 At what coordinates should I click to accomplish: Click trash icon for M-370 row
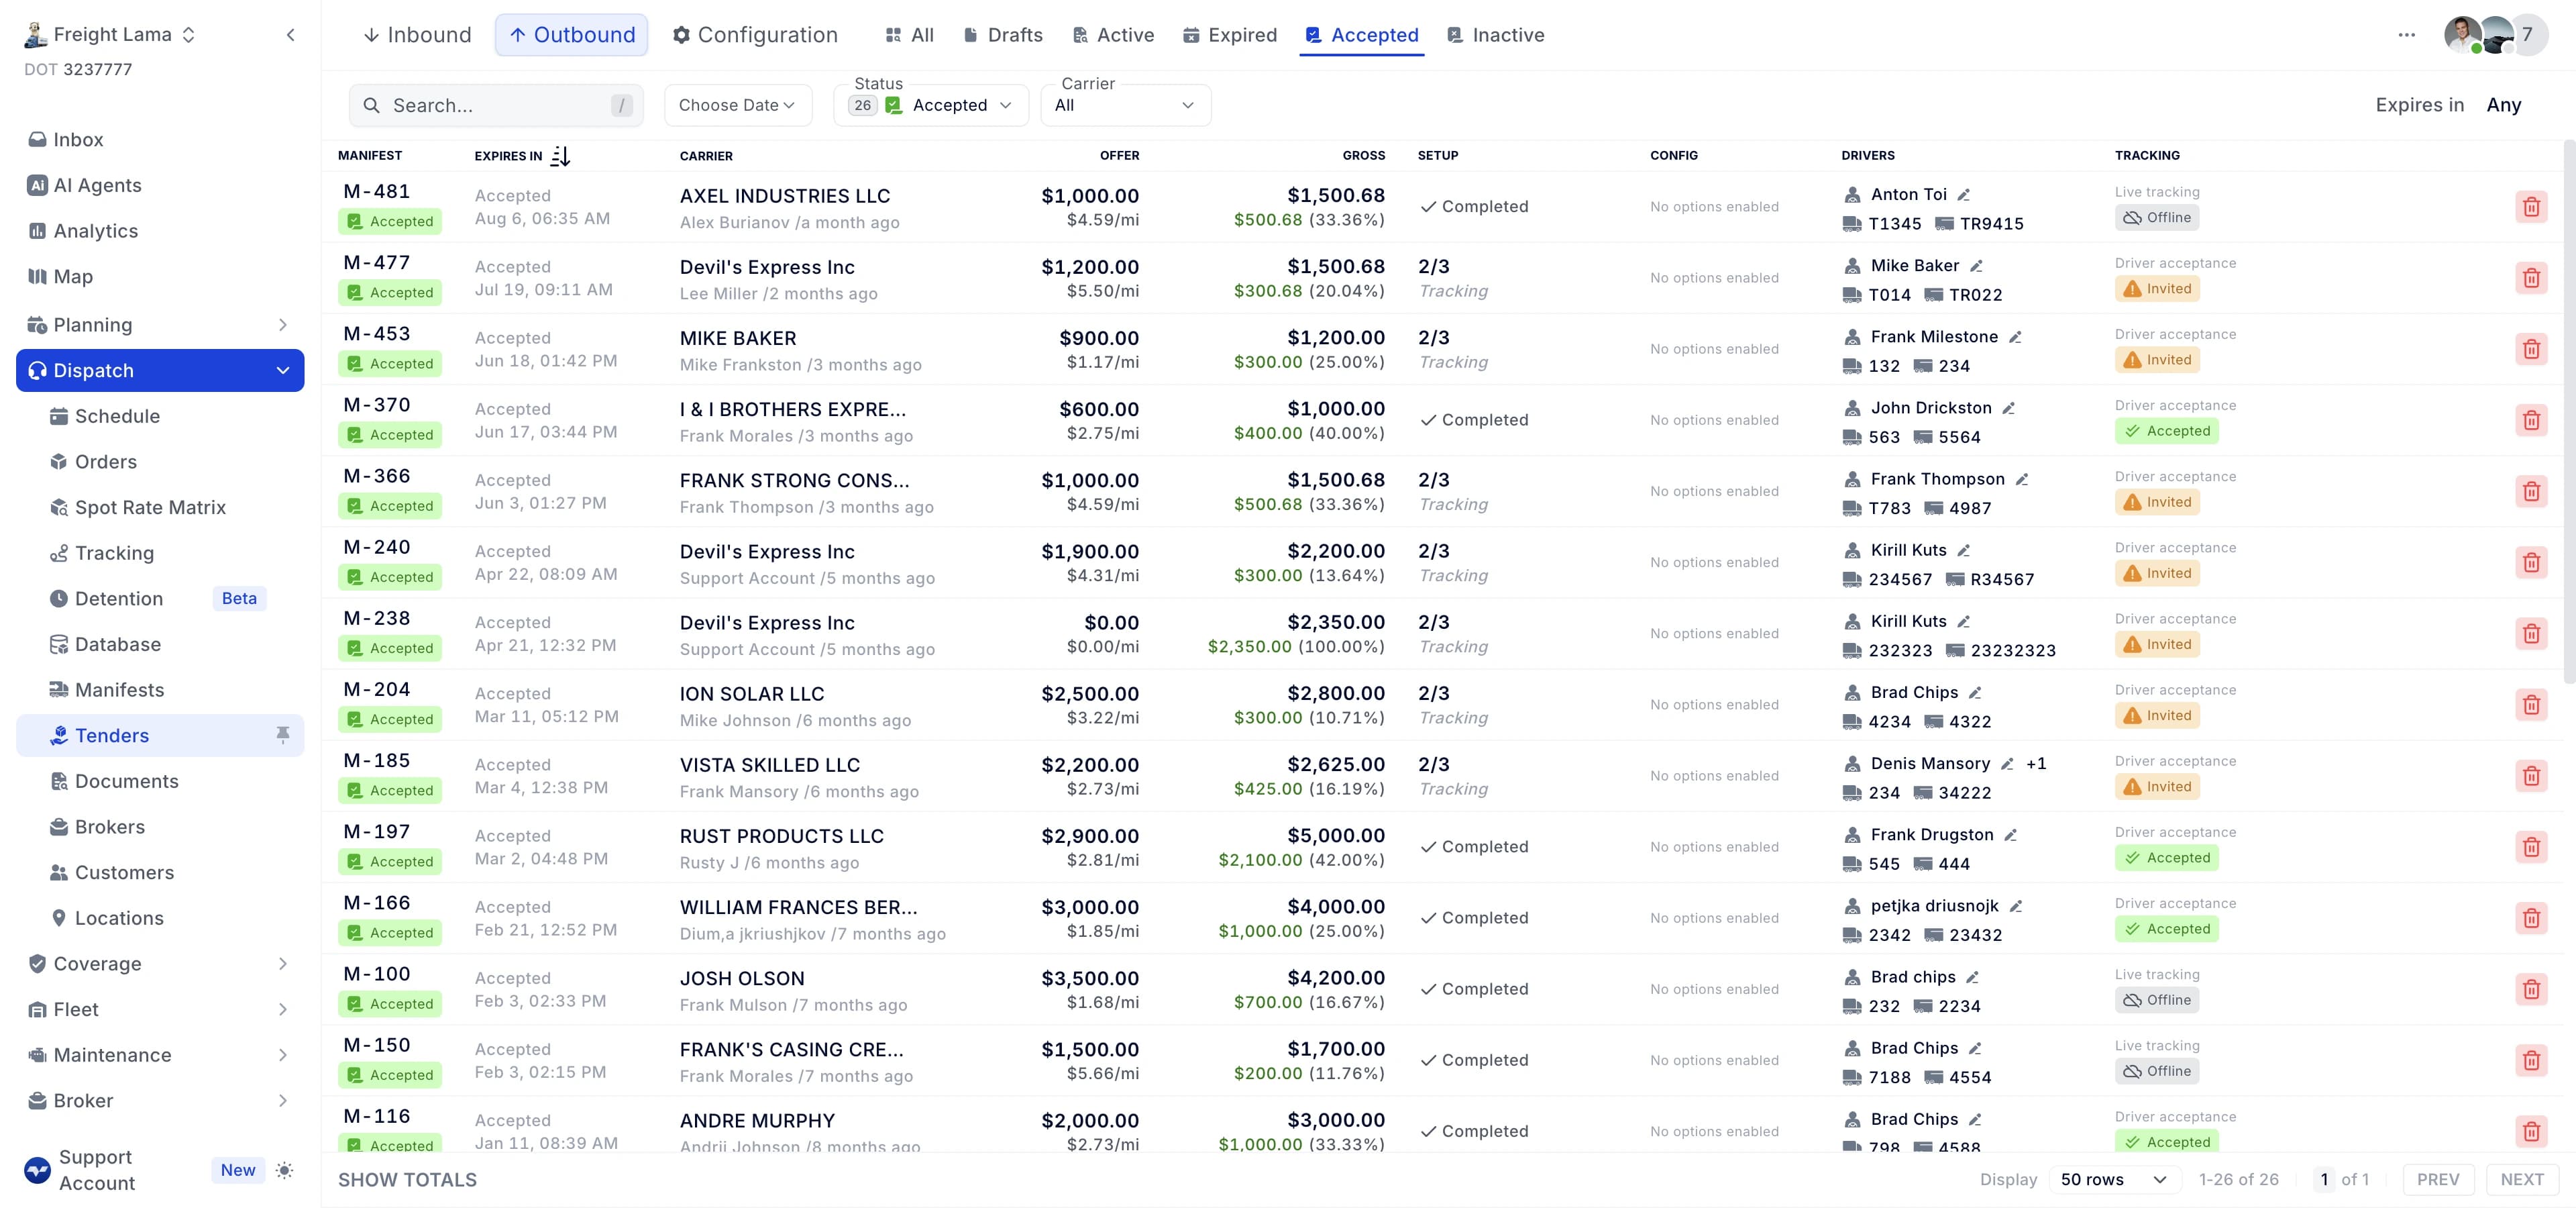coord(2531,420)
